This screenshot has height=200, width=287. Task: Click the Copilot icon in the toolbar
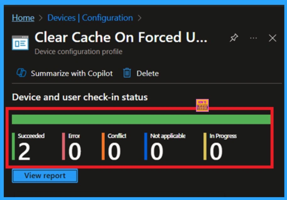21,73
